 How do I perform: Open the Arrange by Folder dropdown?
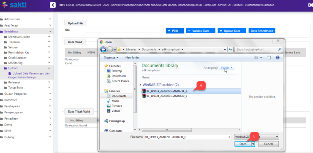(227, 68)
